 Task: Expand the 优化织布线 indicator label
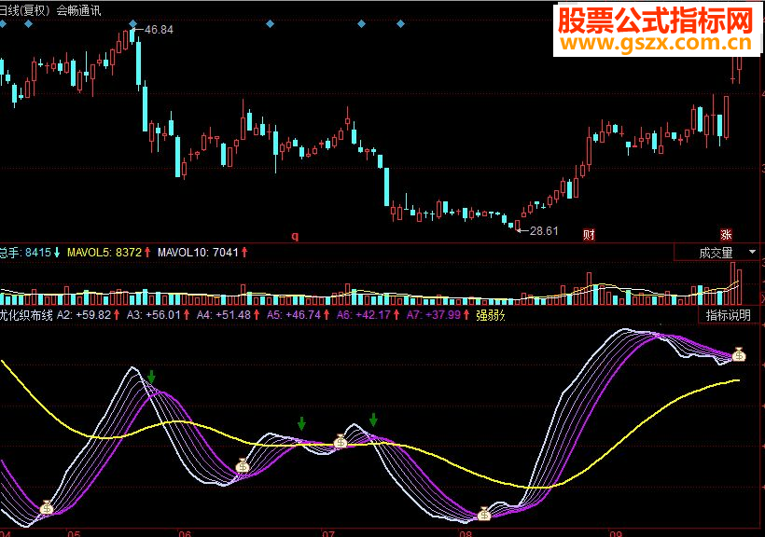point(25,315)
